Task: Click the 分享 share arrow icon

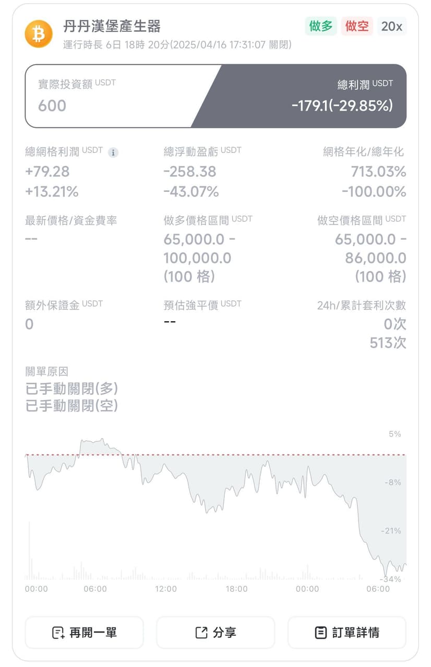Action: pos(201,633)
